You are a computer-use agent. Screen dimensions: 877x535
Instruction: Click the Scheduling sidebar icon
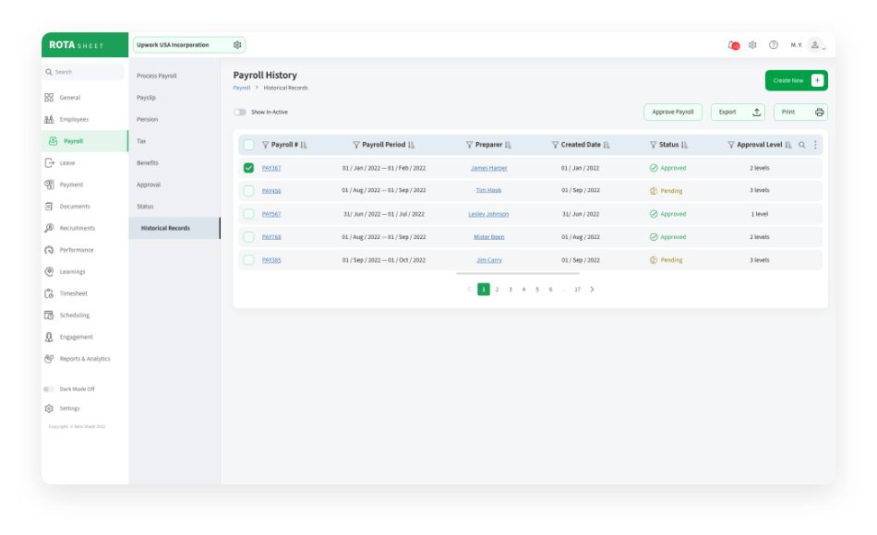pos(49,315)
